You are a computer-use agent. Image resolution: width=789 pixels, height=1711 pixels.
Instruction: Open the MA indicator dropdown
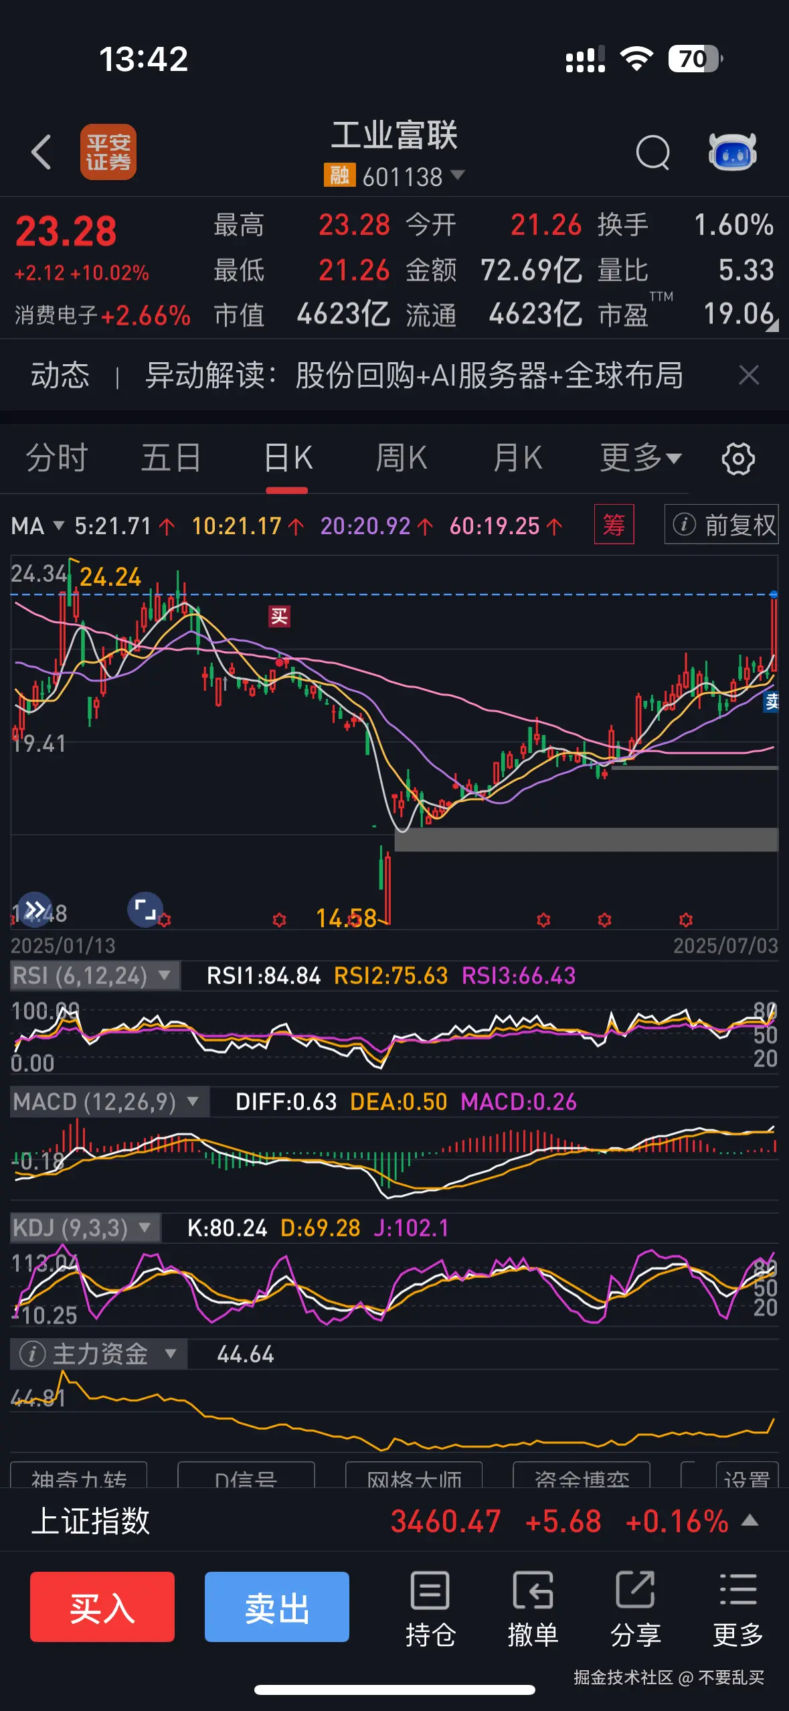click(37, 526)
